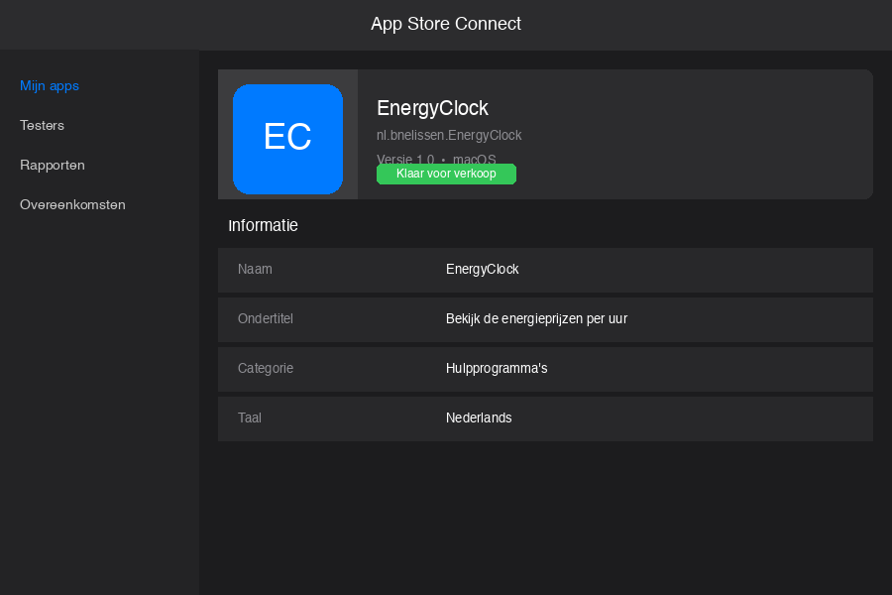The width and height of the screenshot is (892, 595).
Task: Open the Testers section
Action: [42, 125]
